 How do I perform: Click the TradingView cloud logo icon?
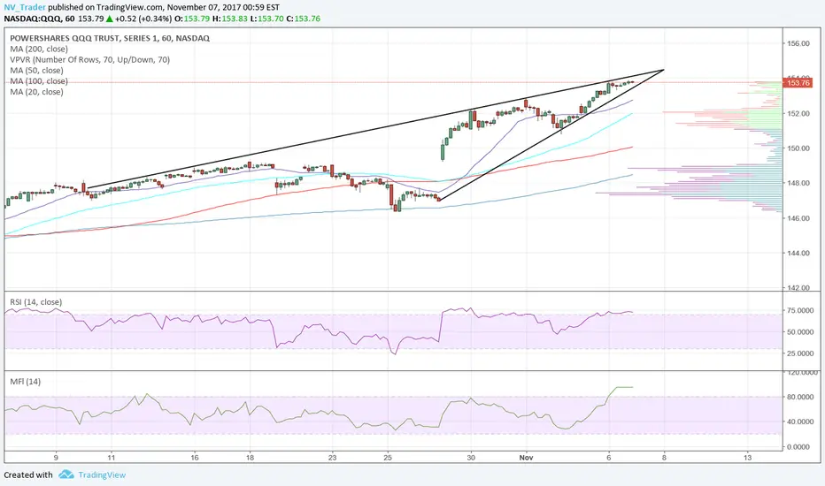click(x=66, y=475)
